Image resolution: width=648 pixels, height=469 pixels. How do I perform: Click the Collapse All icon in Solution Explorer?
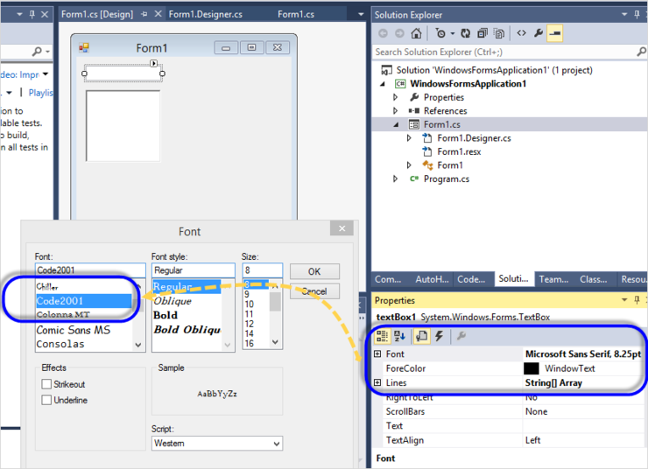pos(482,33)
